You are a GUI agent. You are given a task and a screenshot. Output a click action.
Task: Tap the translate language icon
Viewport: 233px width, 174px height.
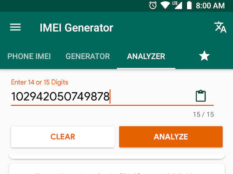point(220,27)
